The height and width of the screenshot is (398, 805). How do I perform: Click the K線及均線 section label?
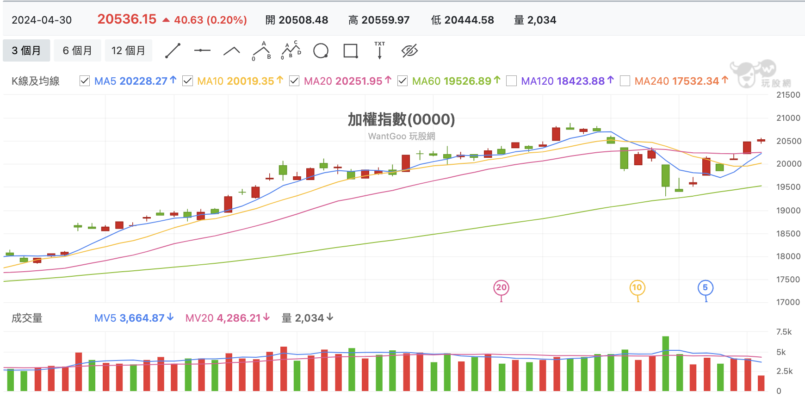[36, 81]
